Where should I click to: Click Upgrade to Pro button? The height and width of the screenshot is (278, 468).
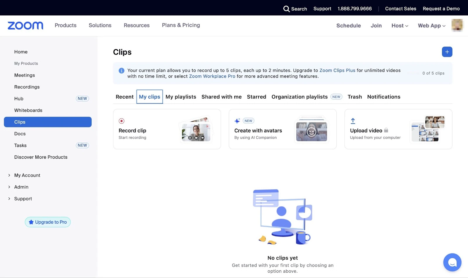(48, 222)
